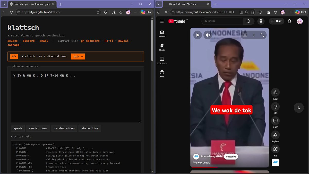Open new tab in klattsch window
309x174 pixels.
coord(61,4)
